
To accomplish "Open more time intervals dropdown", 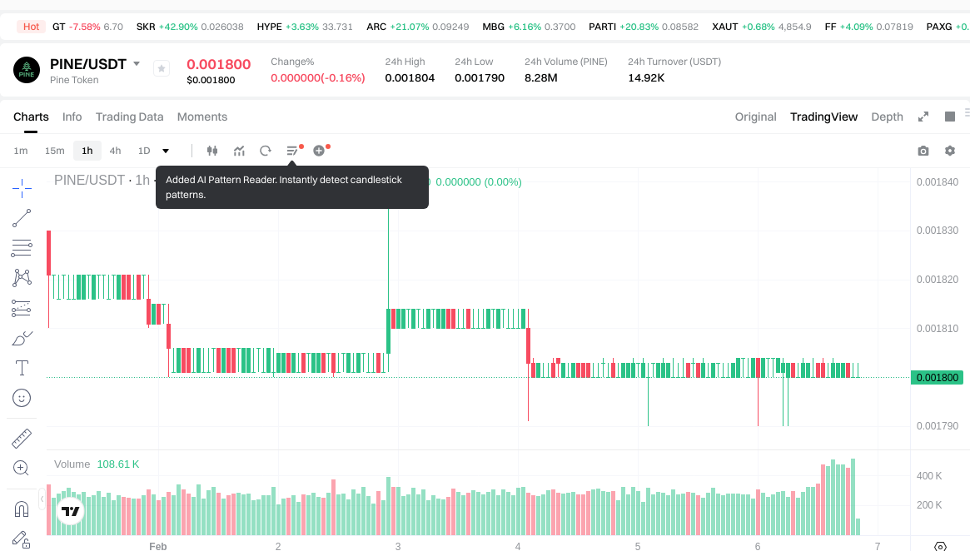I will [166, 151].
